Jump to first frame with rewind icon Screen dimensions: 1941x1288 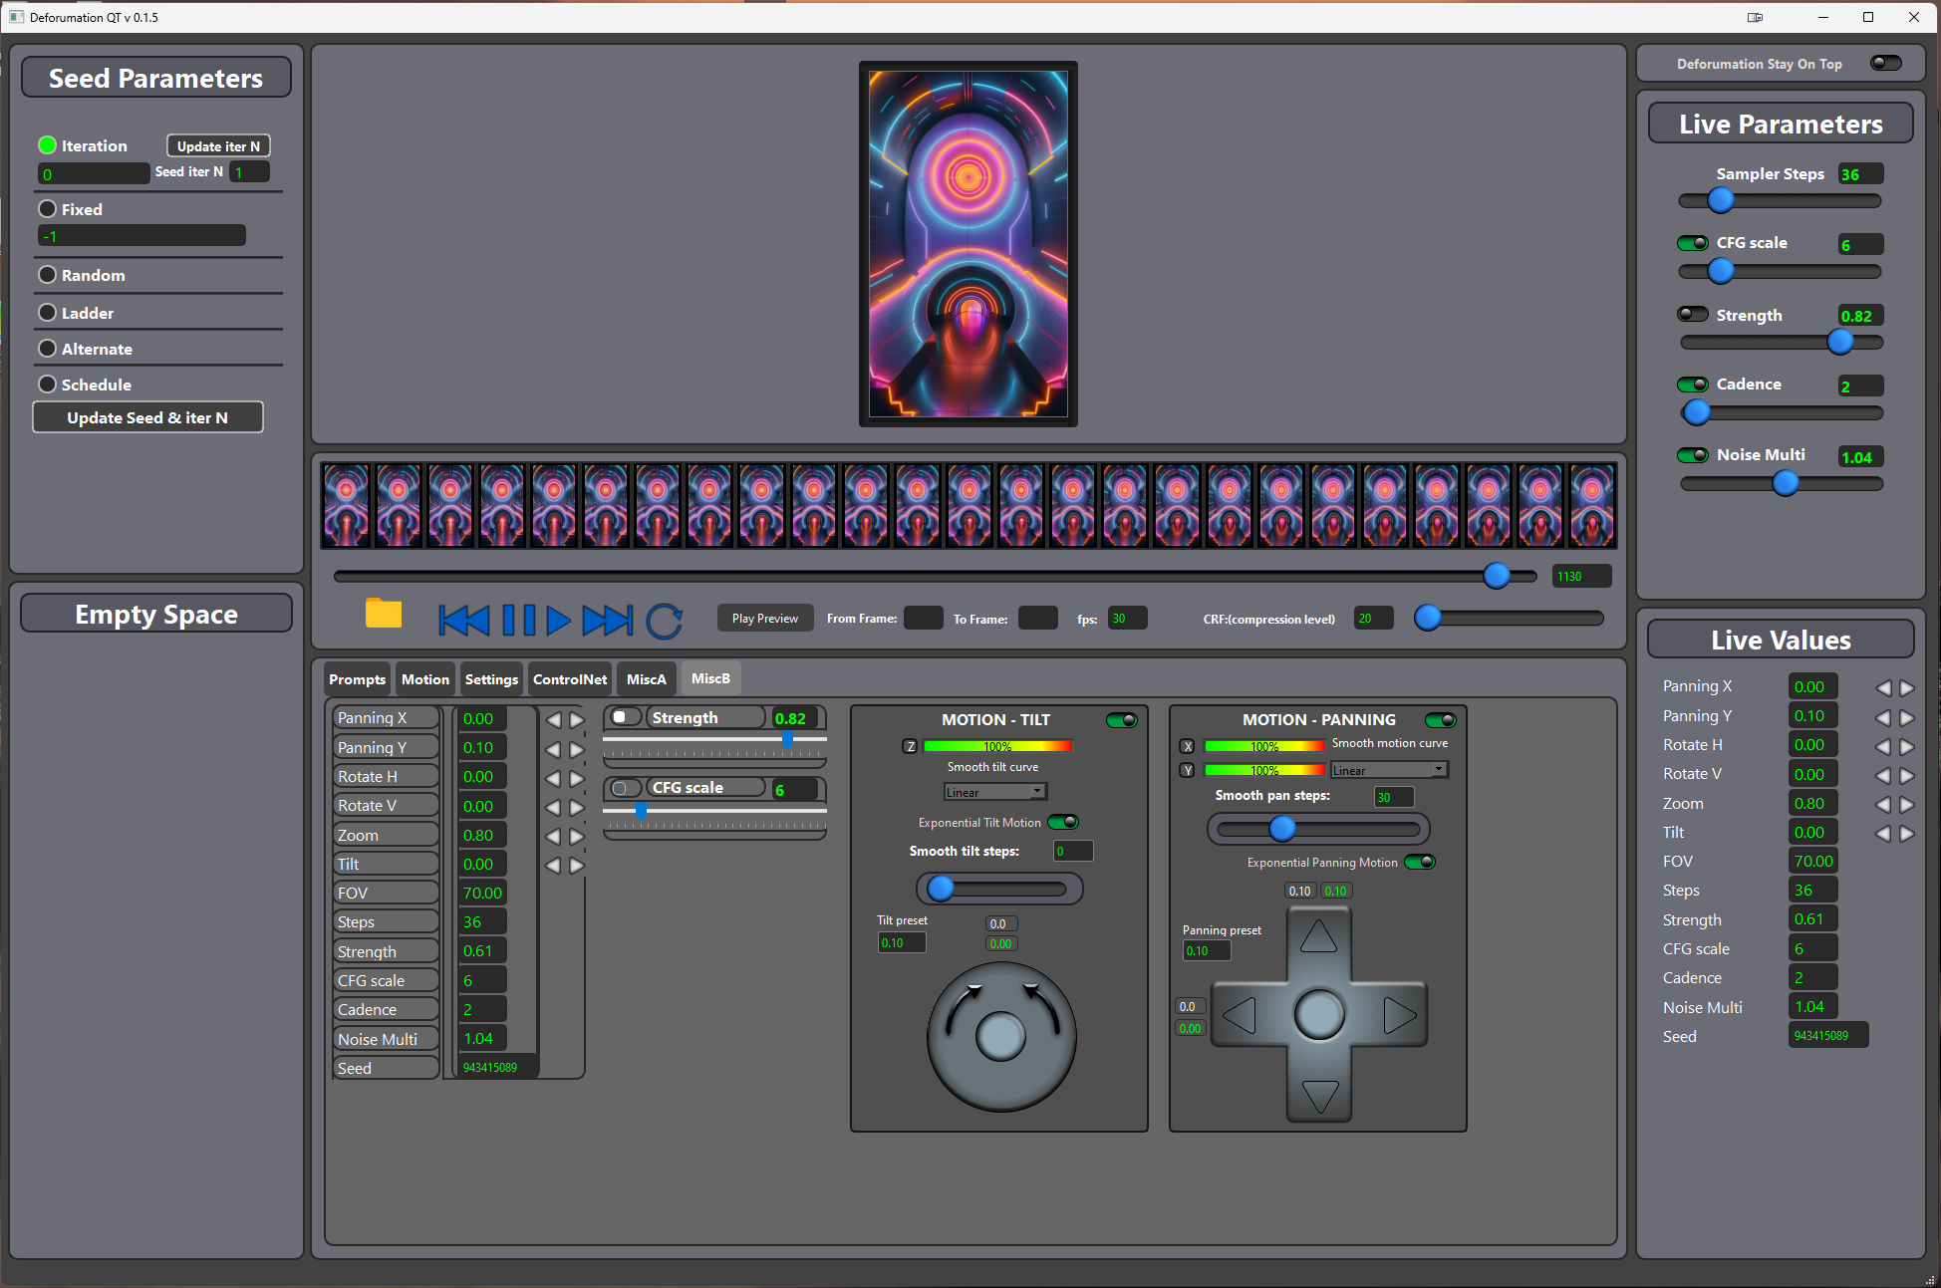click(x=463, y=620)
